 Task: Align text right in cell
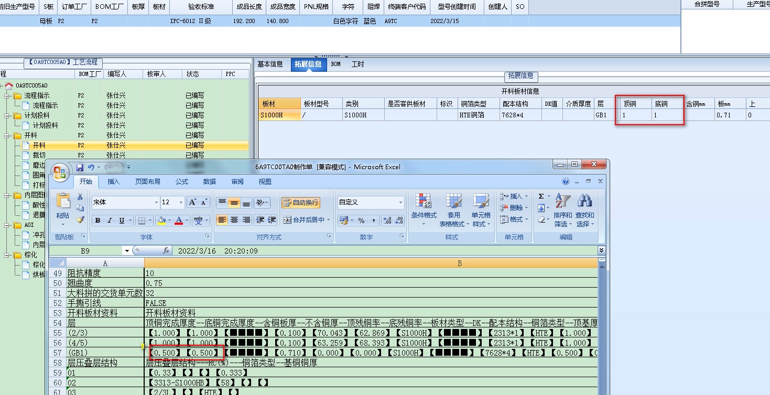tap(246, 220)
